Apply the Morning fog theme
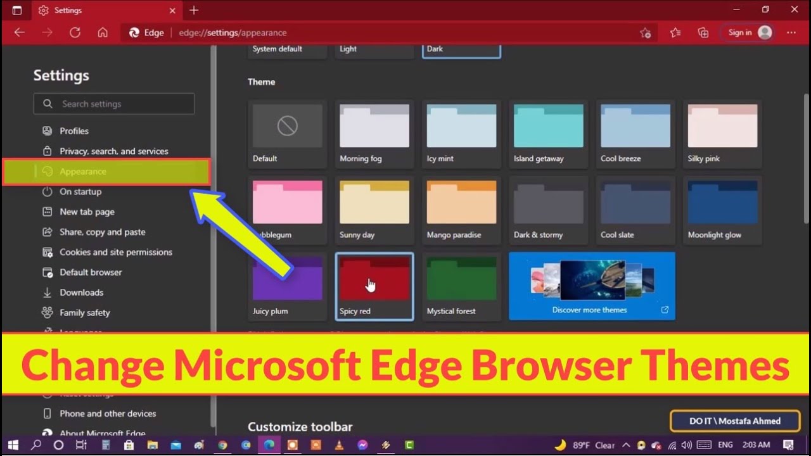The height and width of the screenshot is (456, 811). coord(374,134)
